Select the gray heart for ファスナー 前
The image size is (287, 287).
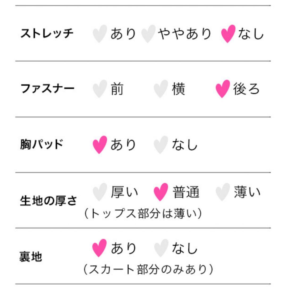pyautogui.click(x=100, y=89)
